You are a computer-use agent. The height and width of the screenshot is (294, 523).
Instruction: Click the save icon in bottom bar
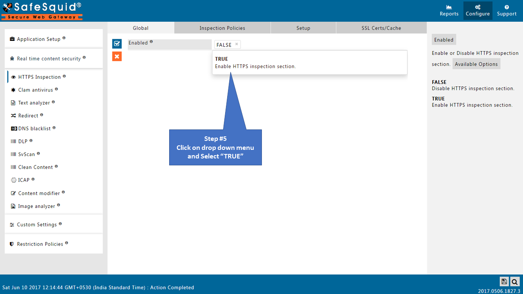pyautogui.click(x=504, y=281)
